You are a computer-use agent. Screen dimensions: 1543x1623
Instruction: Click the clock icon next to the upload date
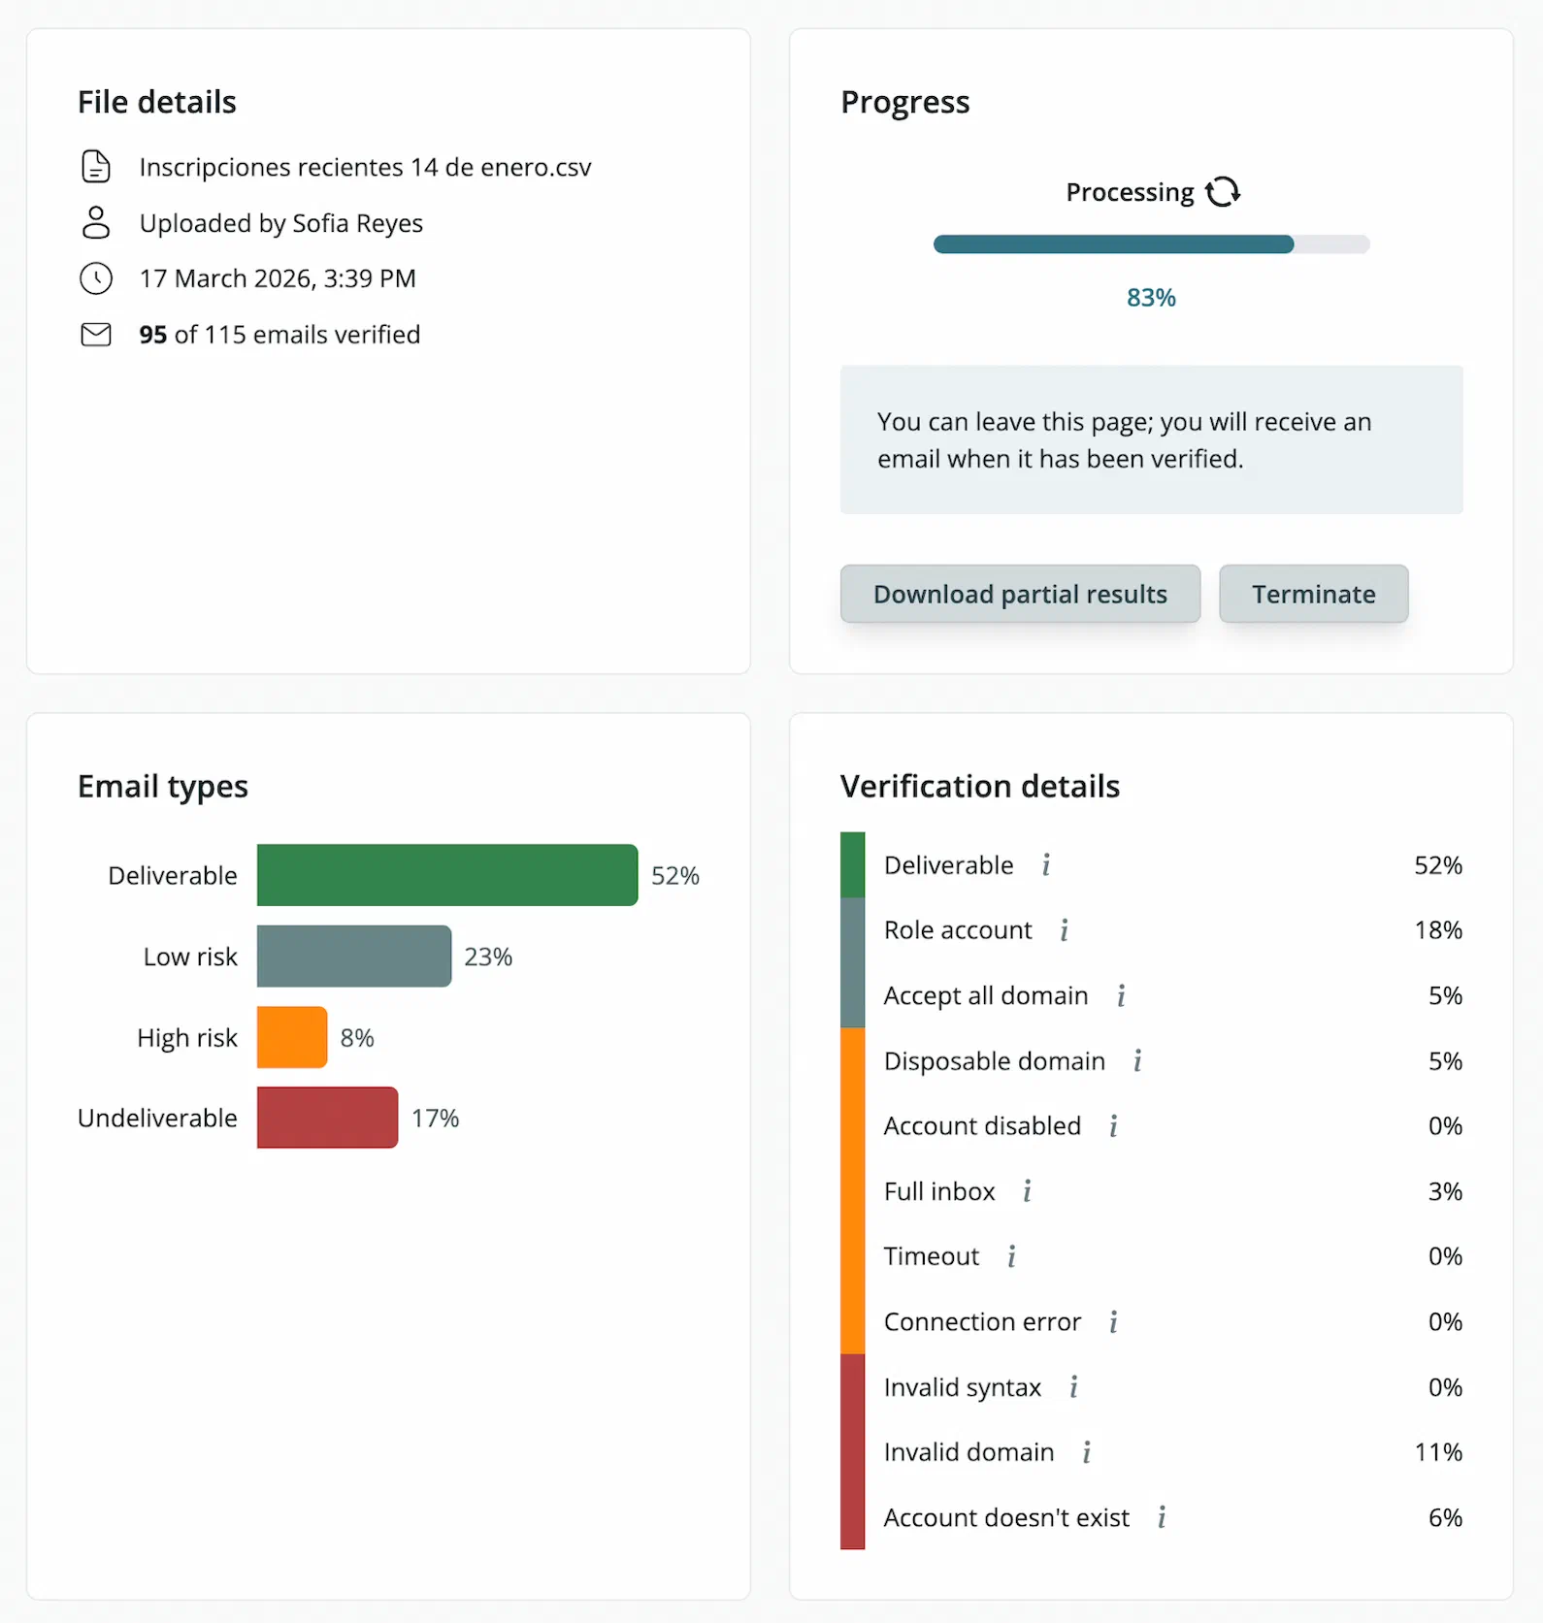(x=95, y=278)
